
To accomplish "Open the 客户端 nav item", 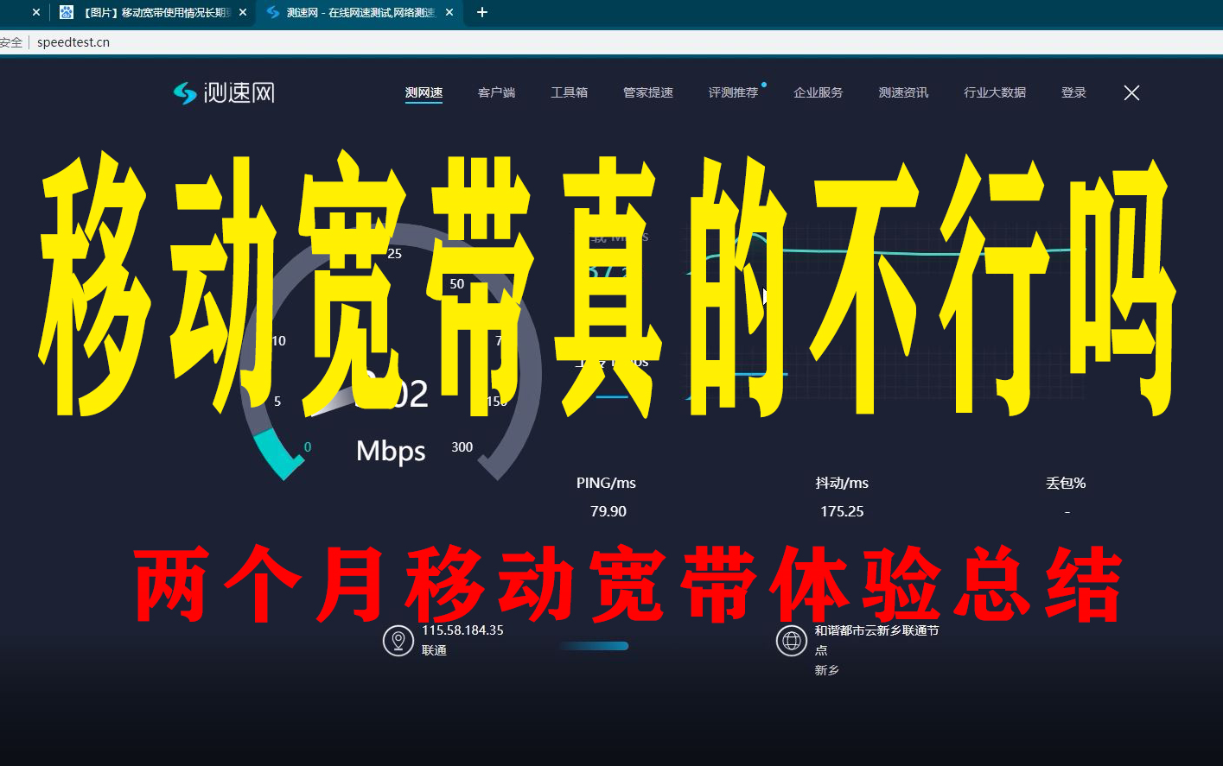I will (x=496, y=92).
